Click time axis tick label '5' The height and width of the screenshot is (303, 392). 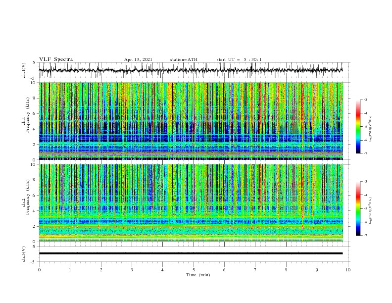click(194, 270)
